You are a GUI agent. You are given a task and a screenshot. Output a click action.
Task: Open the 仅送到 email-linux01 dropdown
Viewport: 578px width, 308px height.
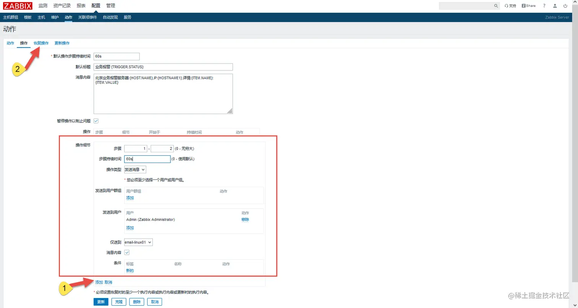[138, 242]
